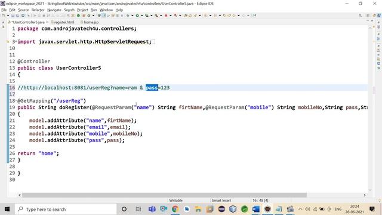Open the notification center icon
Viewport: 382px width, 215px height.
click(x=372, y=209)
